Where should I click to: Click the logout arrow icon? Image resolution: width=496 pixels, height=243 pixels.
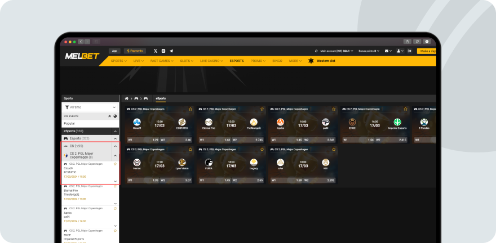(410, 51)
